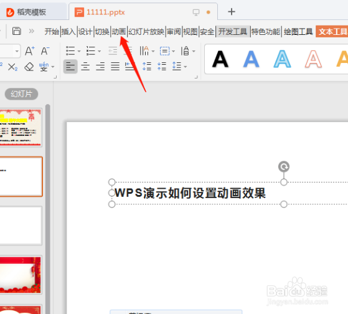
Task: Click the decrease indent icon
Action: pos(113,51)
